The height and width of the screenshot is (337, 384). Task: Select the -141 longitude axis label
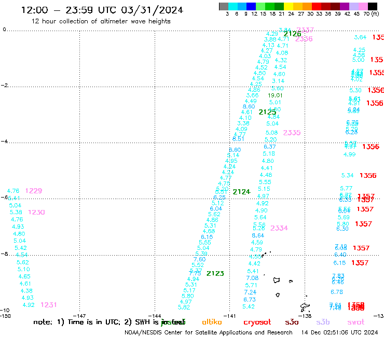click(229, 316)
